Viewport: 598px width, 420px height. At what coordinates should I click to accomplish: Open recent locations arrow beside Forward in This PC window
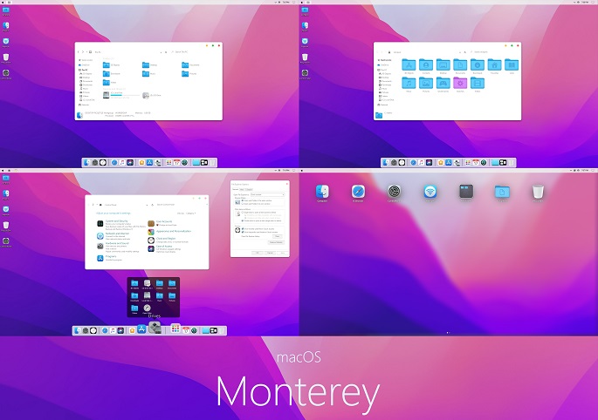(x=86, y=51)
